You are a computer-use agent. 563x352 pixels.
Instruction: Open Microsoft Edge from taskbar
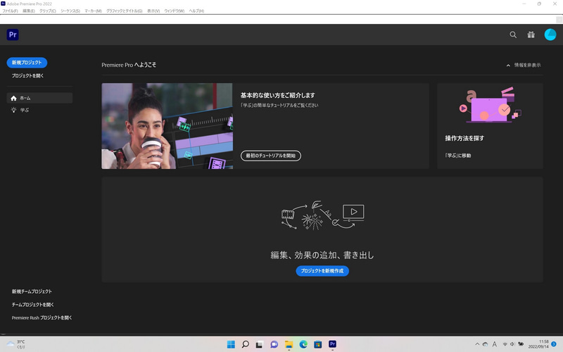[x=303, y=344]
